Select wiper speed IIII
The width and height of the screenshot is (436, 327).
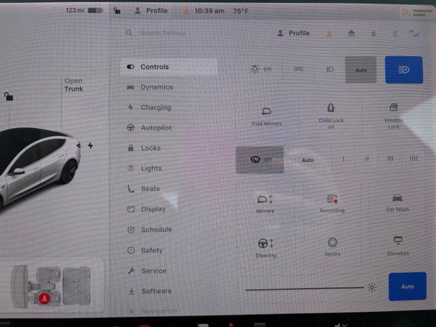[414, 158]
